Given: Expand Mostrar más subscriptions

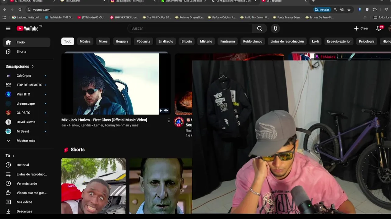Looking at the screenshot, I should [x=27, y=141].
